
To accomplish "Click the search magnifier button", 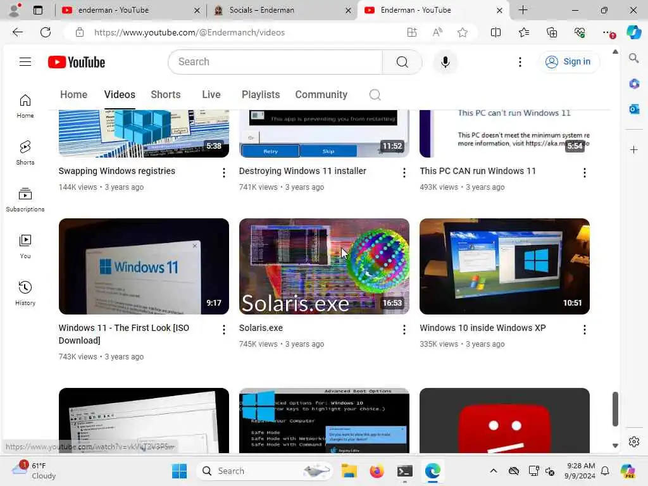I will (402, 62).
